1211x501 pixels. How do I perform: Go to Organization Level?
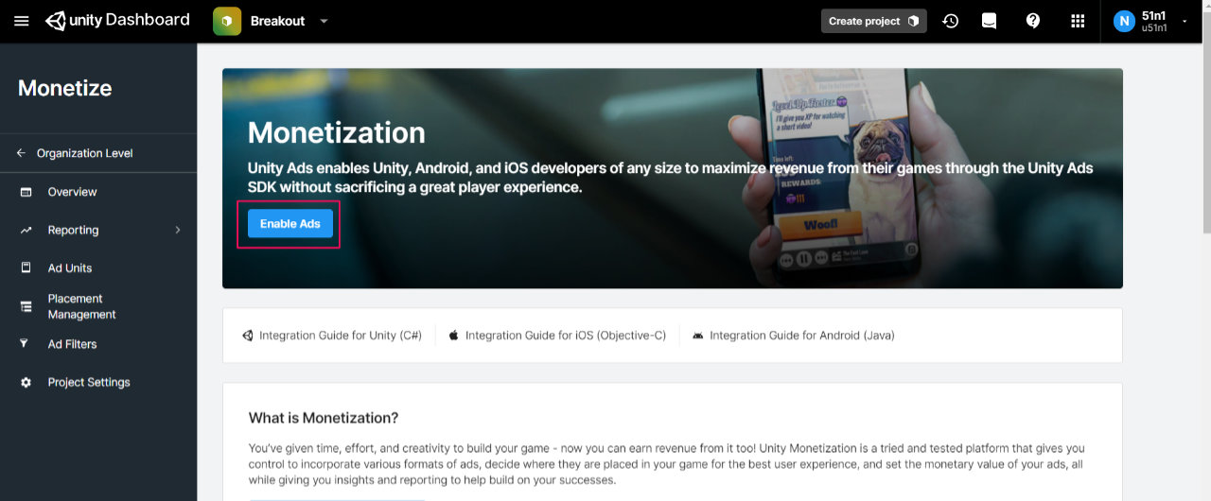(x=84, y=153)
